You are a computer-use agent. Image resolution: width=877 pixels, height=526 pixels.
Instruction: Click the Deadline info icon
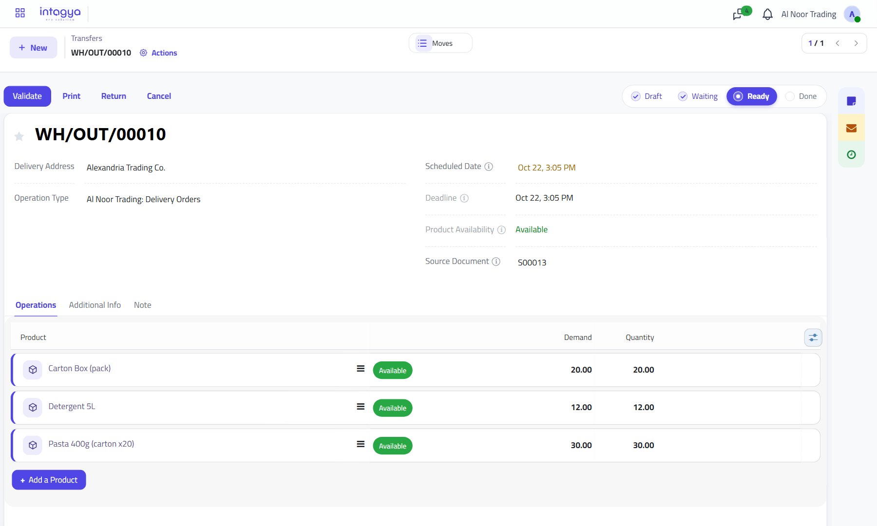[464, 198]
